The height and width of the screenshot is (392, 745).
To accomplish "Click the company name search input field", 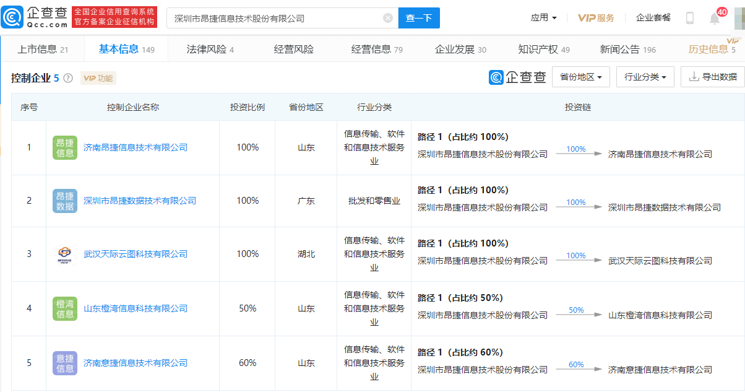I will [275, 18].
